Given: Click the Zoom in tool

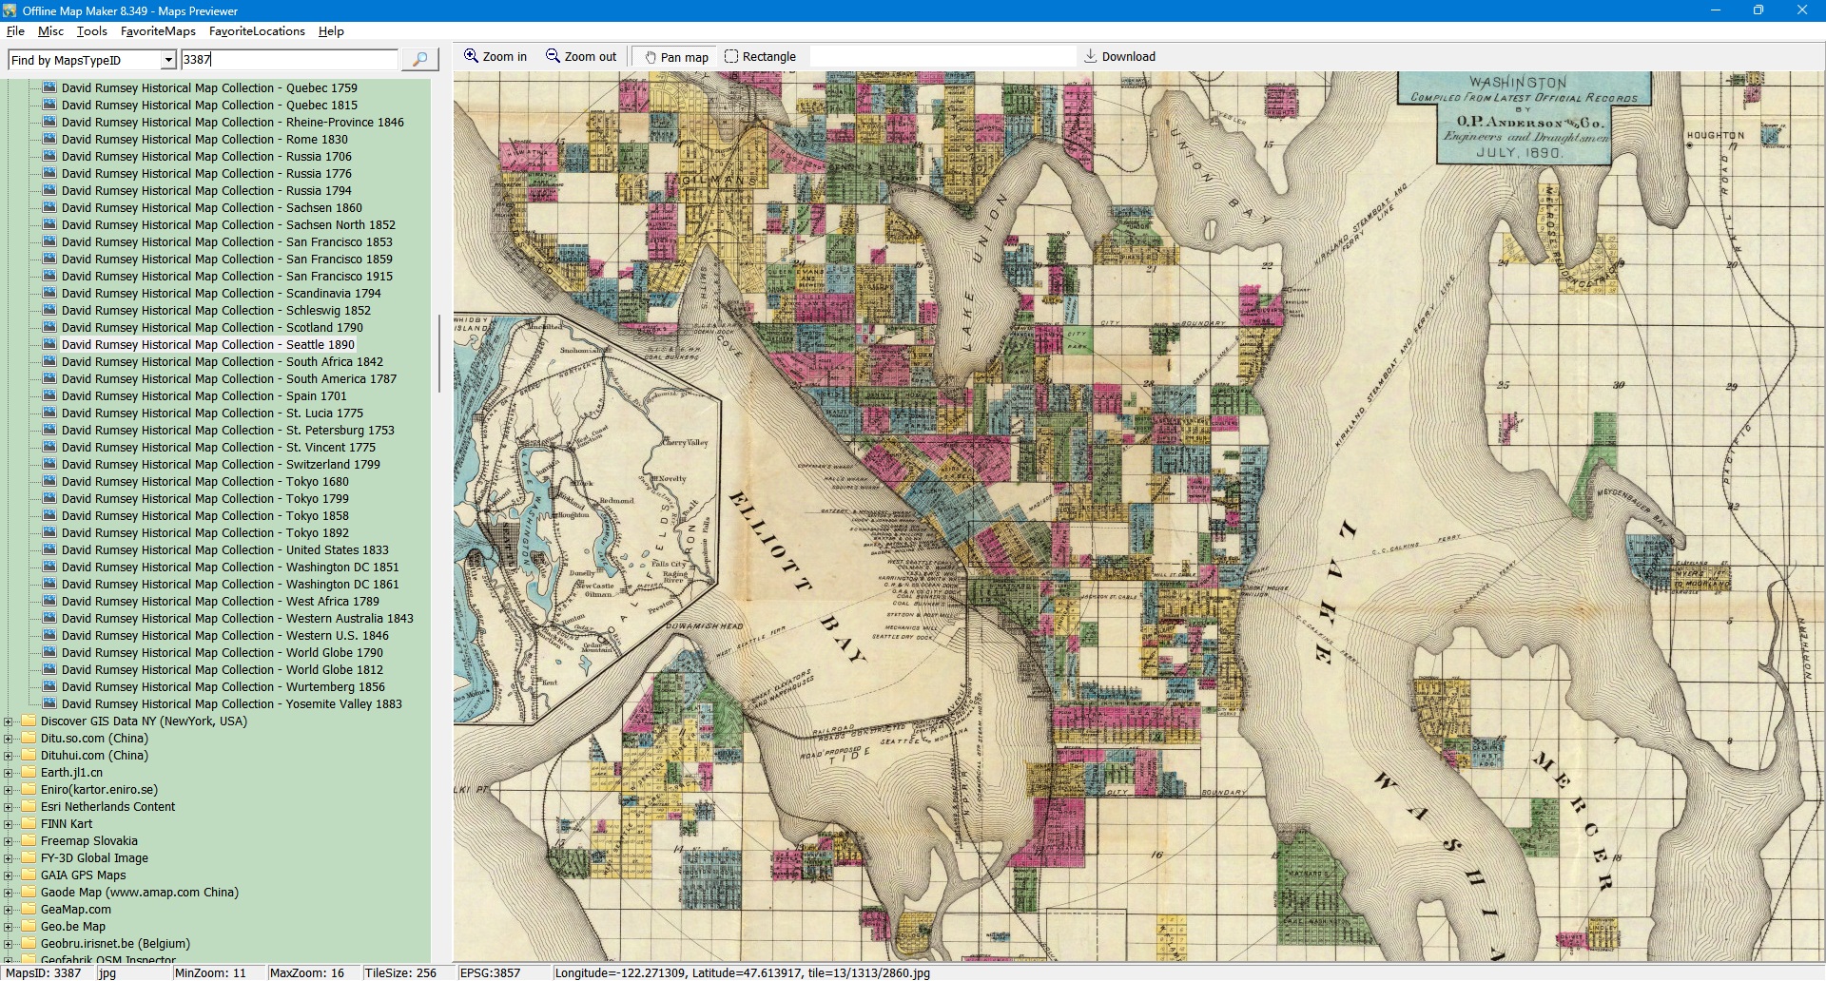Looking at the screenshot, I should pos(495,57).
